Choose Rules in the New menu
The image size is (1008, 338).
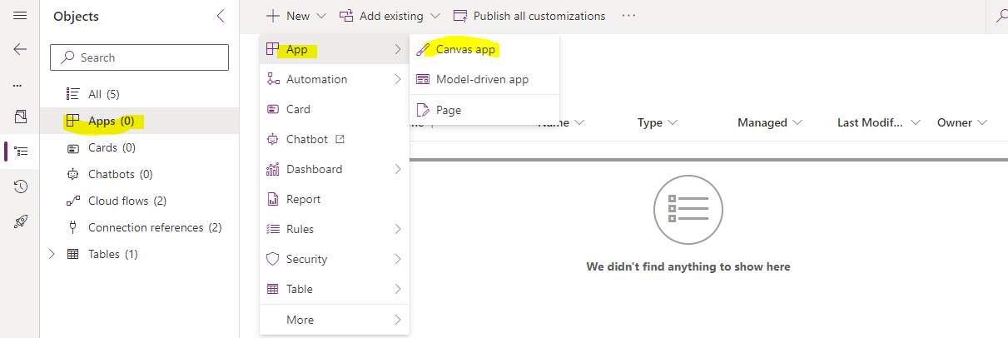tap(334, 229)
